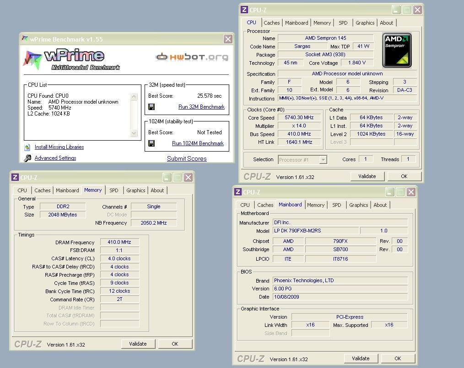Image resolution: width=464 pixels, height=368 pixels.
Task: Click the floppy disk icon beside Run 32M Benchmark
Action: pos(151,107)
